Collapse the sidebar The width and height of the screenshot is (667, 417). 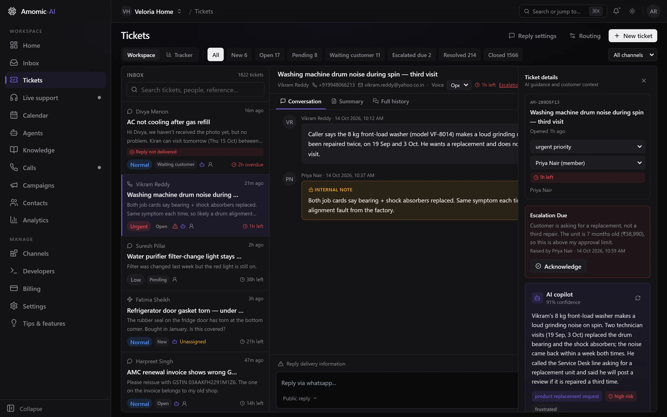pyautogui.click(x=25, y=409)
